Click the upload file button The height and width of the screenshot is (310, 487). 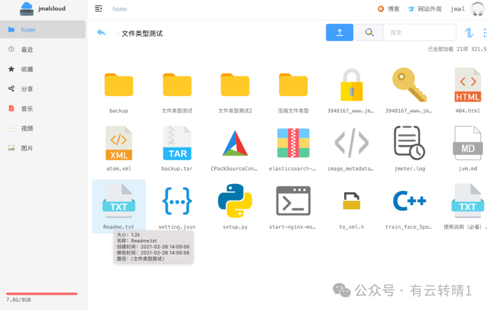[x=340, y=32]
